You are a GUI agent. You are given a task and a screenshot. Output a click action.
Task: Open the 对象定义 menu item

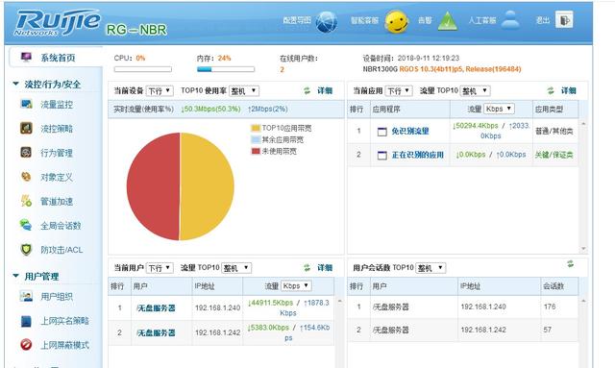57,177
